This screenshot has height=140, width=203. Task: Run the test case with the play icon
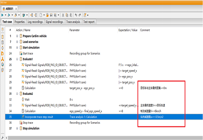2,15
